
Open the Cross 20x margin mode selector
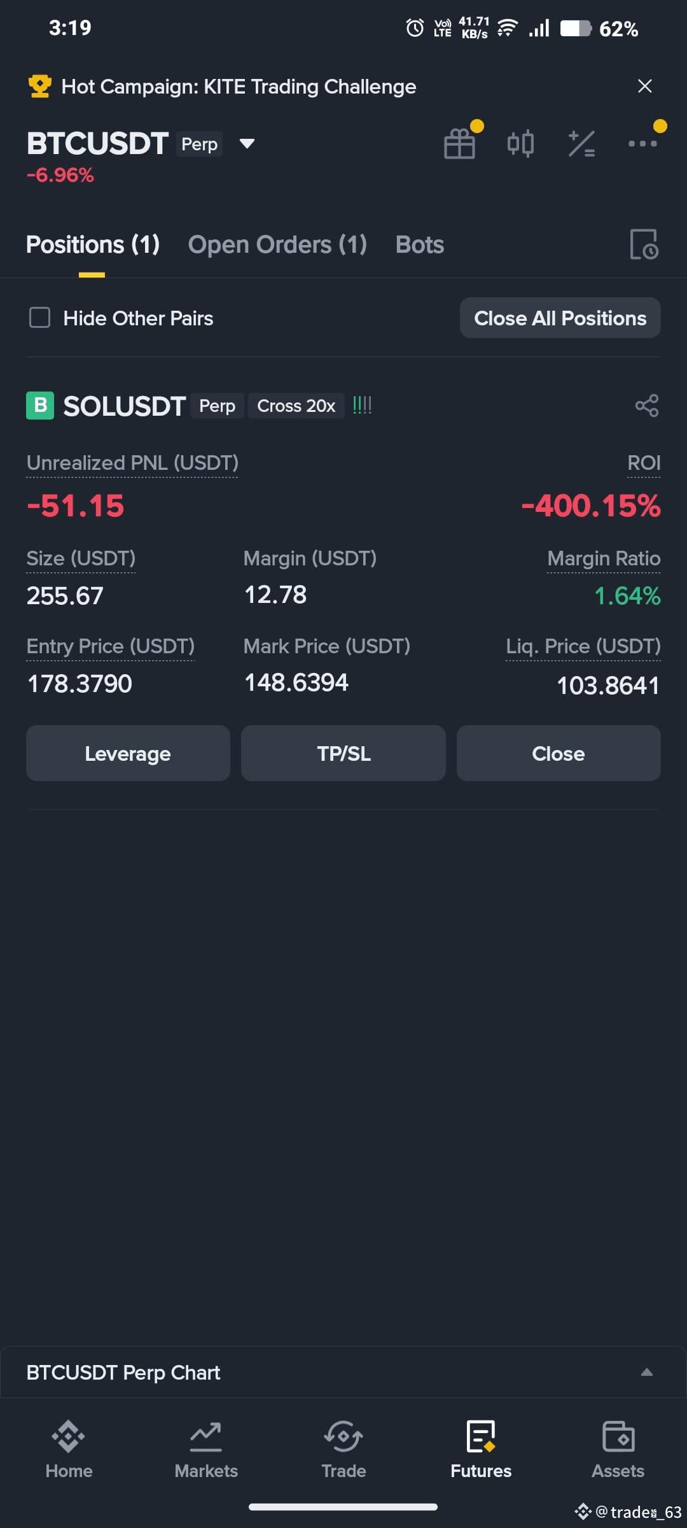pos(296,406)
